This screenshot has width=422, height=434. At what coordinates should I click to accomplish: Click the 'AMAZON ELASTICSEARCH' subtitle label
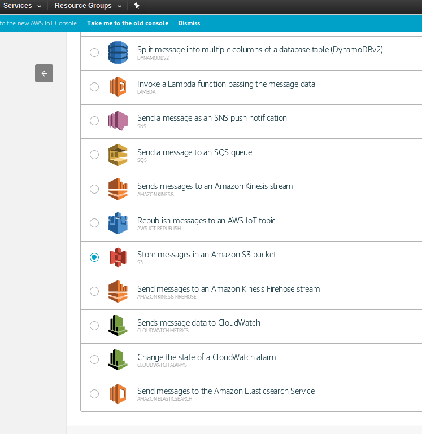[164, 398]
